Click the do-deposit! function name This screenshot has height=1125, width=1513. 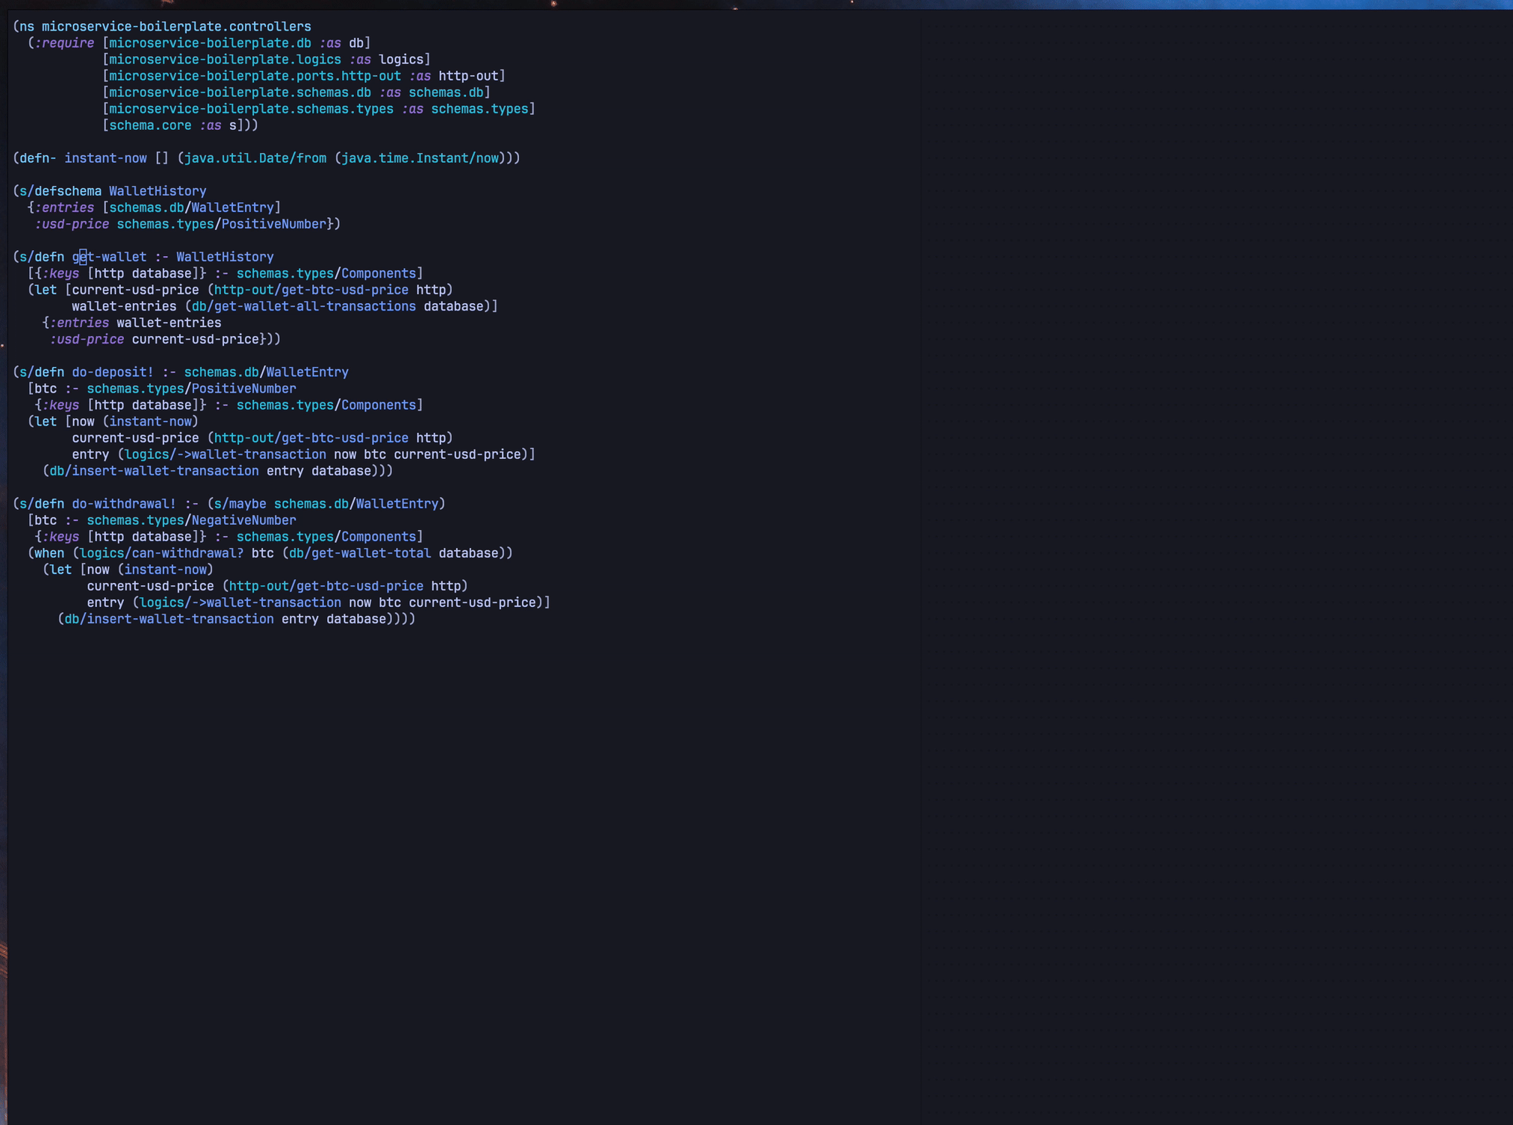[113, 372]
